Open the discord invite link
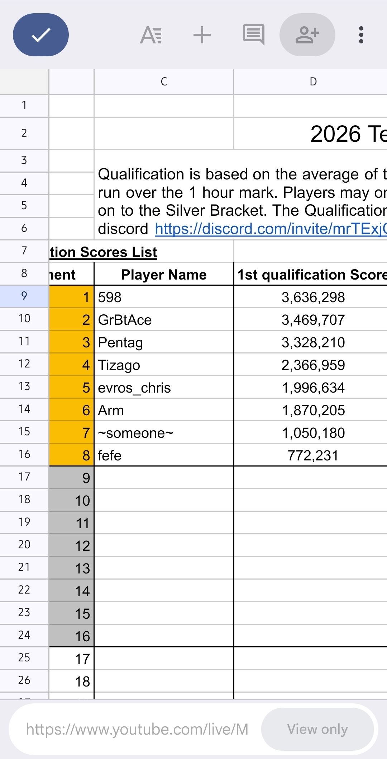 271,229
